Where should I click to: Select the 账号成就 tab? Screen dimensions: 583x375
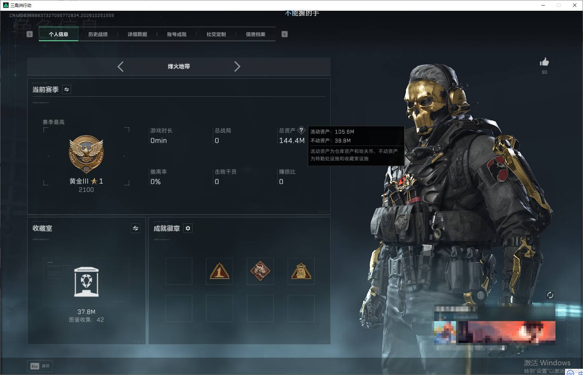(177, 34)
